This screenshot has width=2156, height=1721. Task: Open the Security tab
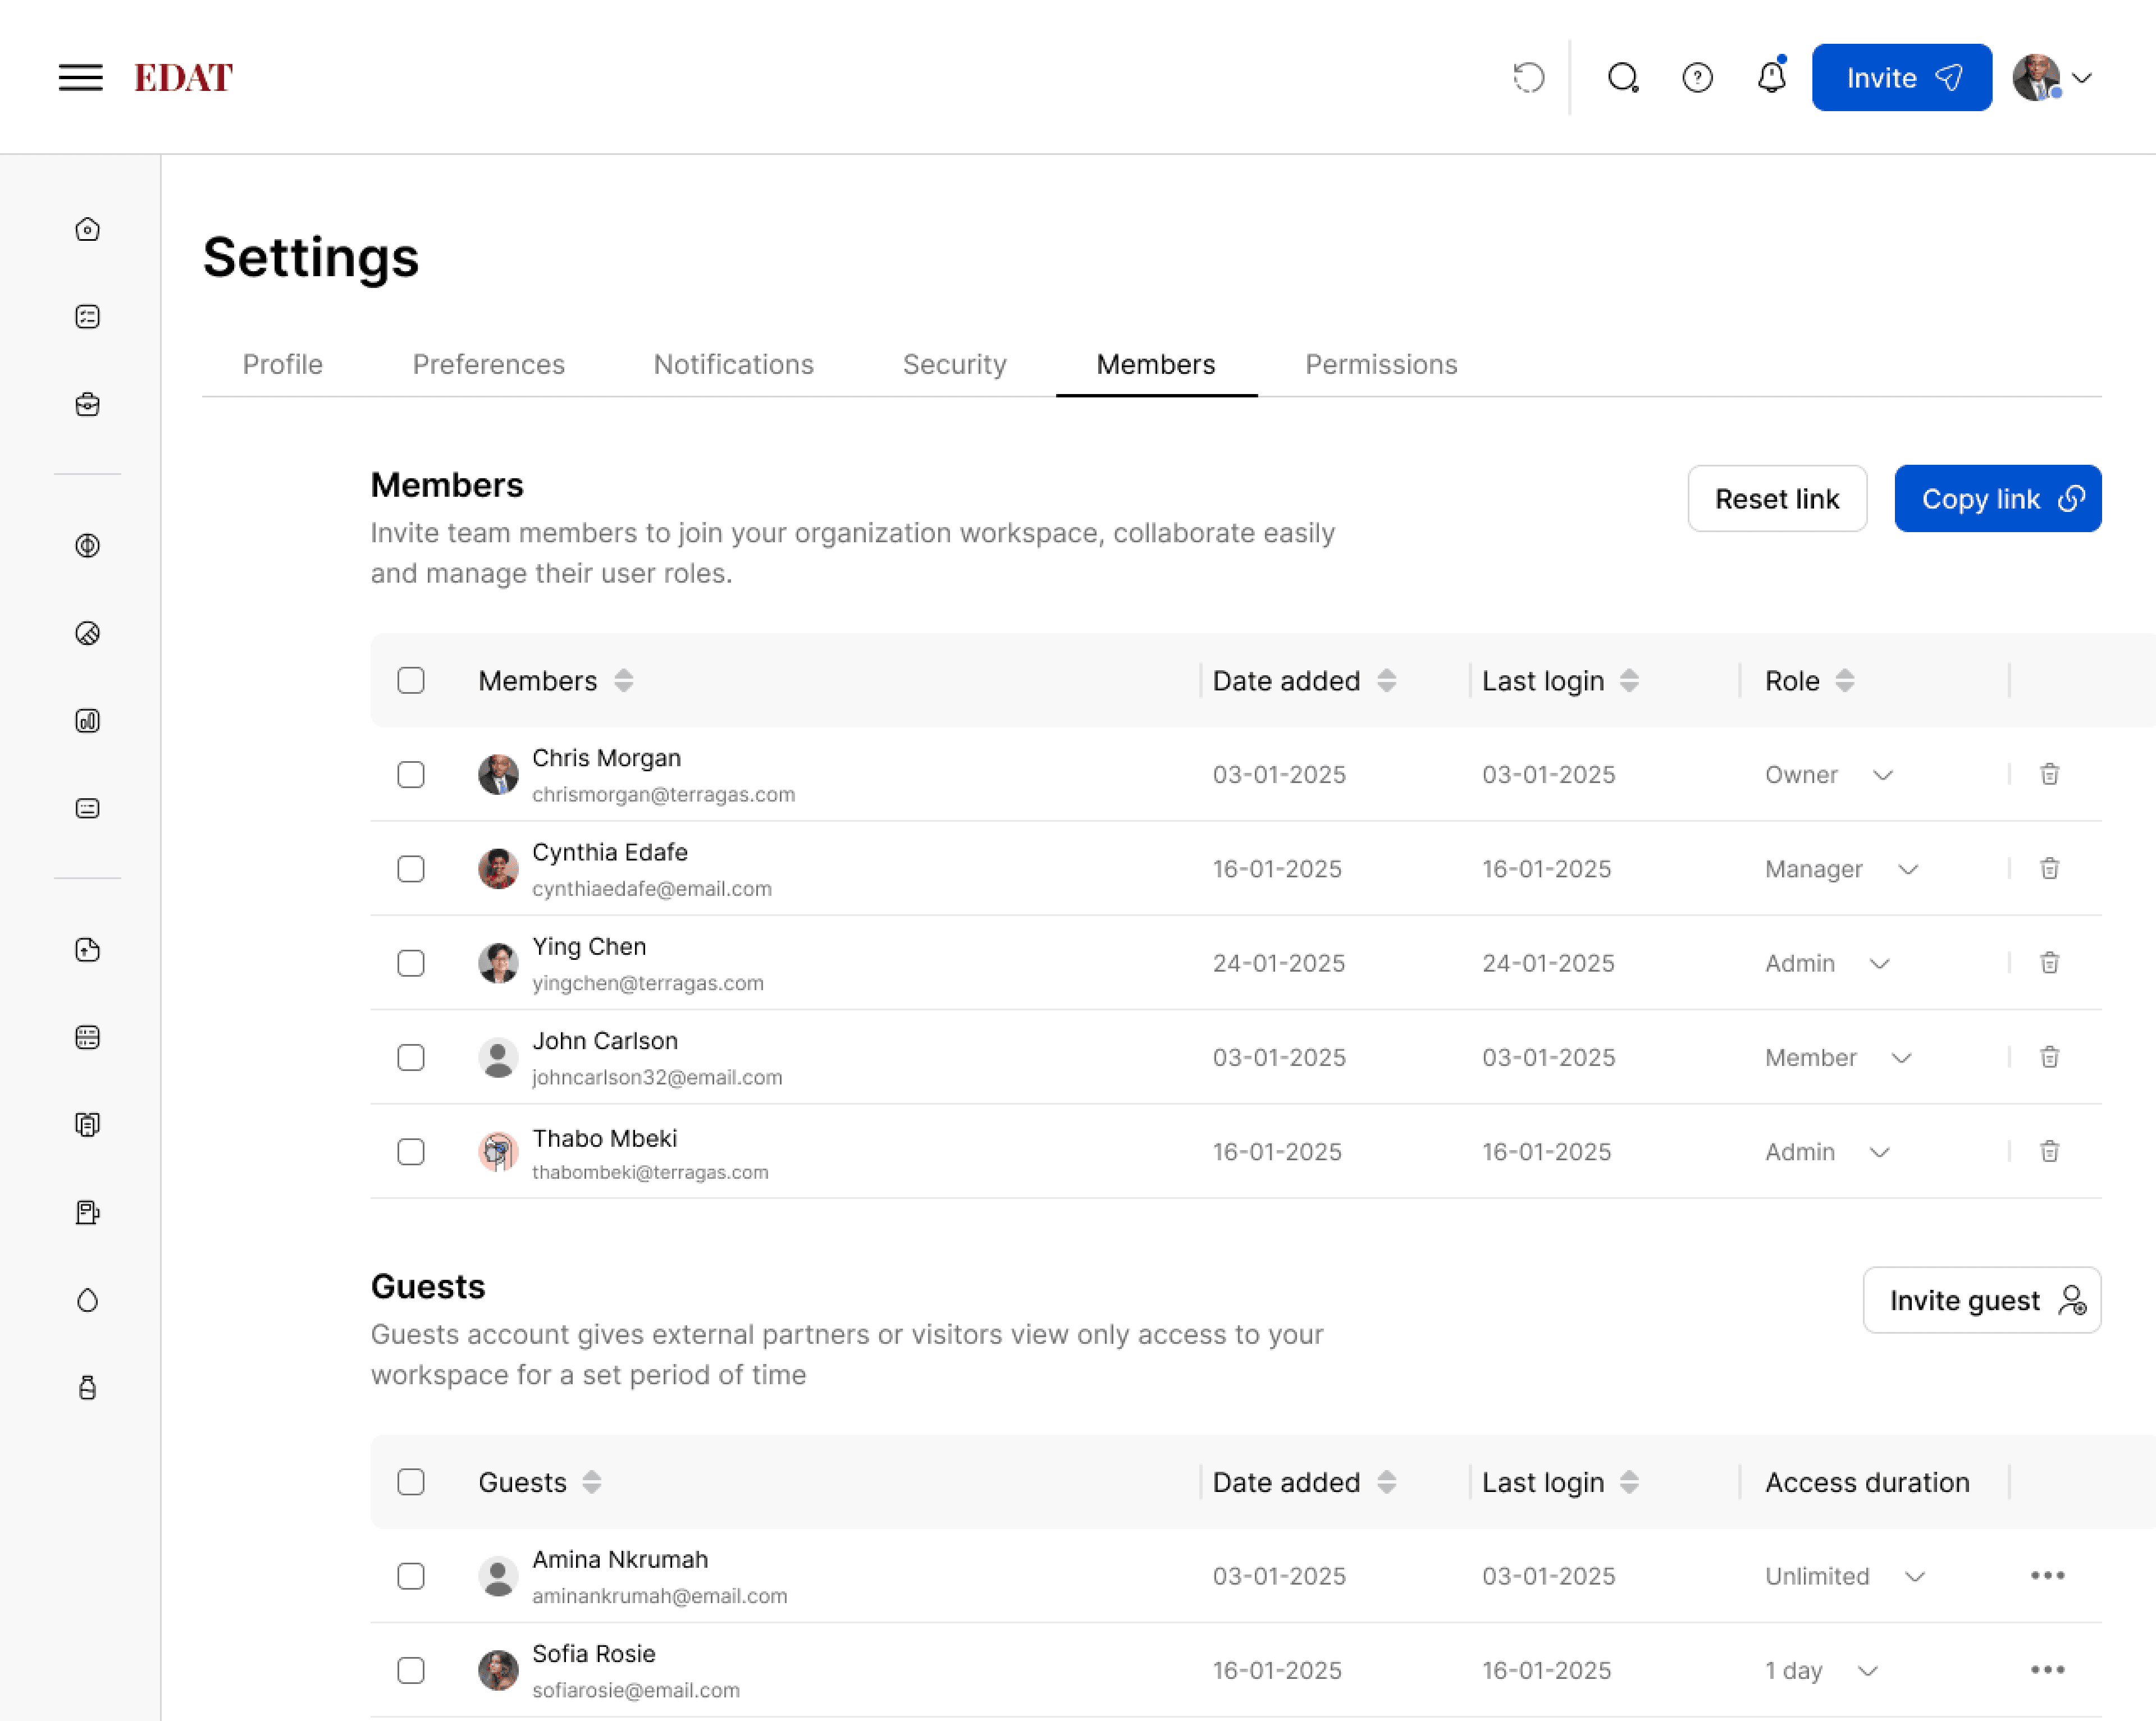(954, 364)
